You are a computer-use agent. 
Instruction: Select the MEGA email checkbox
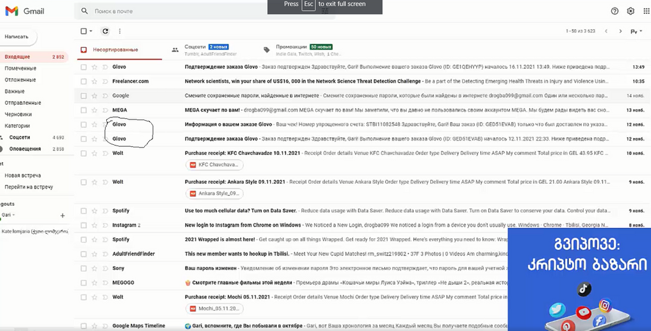(x=83, y=111)
